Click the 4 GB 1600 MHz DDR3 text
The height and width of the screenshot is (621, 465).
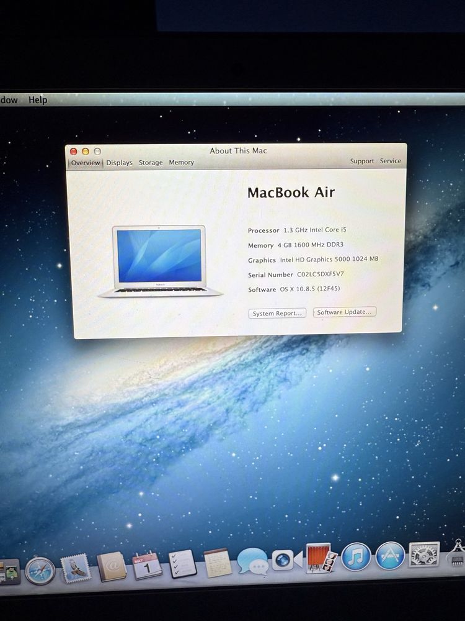coord(311,245)
